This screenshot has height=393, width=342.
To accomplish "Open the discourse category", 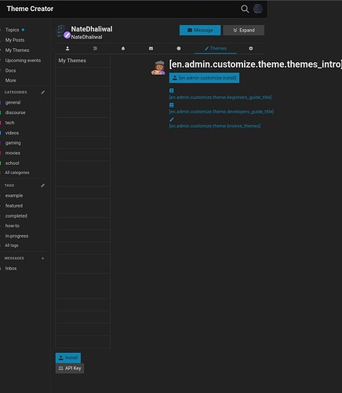I will [16, 112].
